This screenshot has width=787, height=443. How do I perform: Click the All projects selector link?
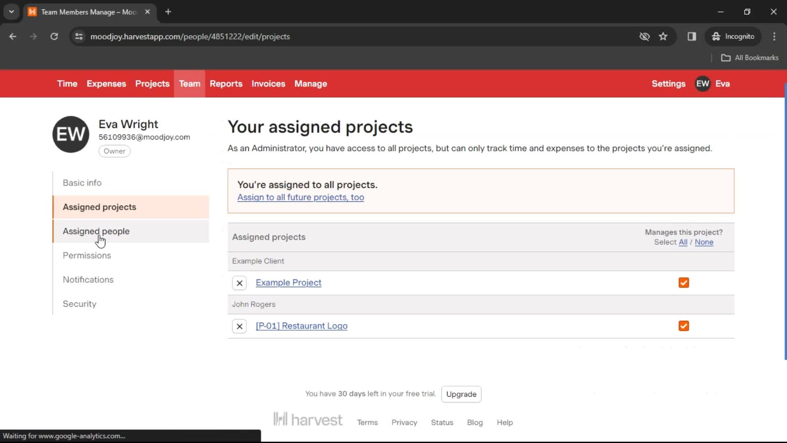(682, 242)
